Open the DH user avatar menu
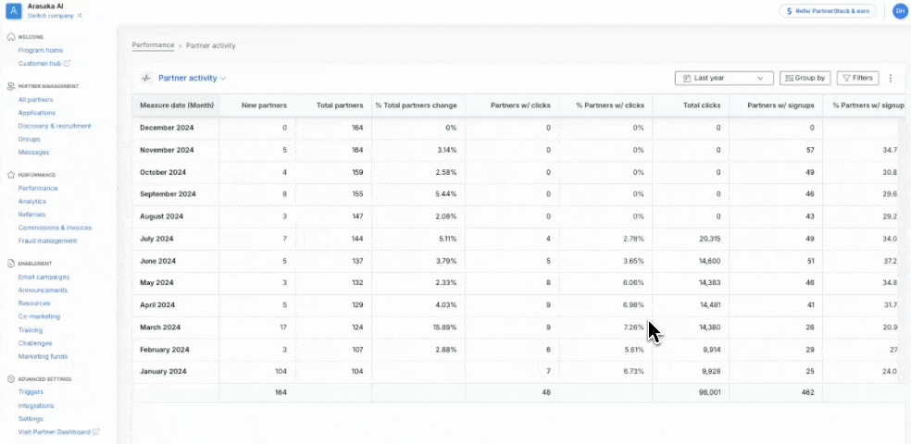Viewport: 911px width, 444px height. (x=900, y=11)
